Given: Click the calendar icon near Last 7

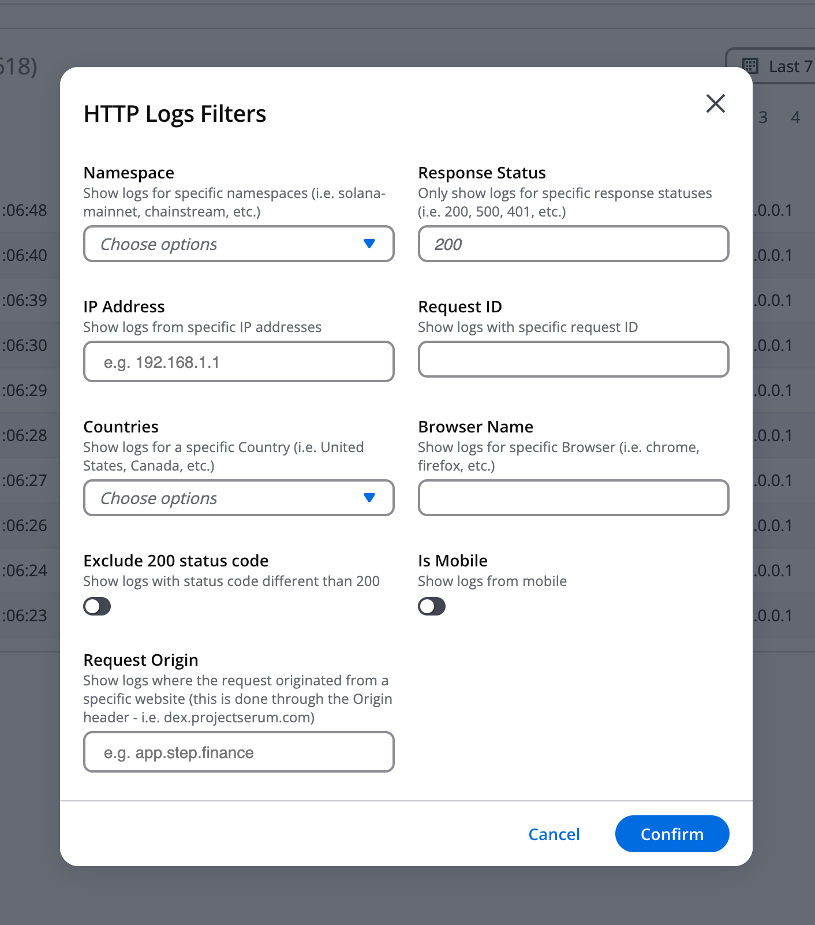Looking at the screenshot, I should point(750,66).
